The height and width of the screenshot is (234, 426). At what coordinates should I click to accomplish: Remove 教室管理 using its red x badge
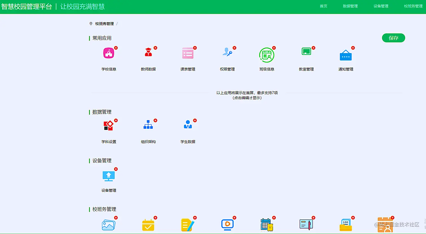313,48
